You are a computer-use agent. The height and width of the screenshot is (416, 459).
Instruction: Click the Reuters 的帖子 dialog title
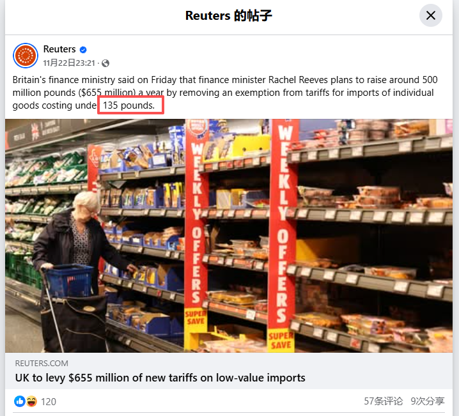point(229,15)
